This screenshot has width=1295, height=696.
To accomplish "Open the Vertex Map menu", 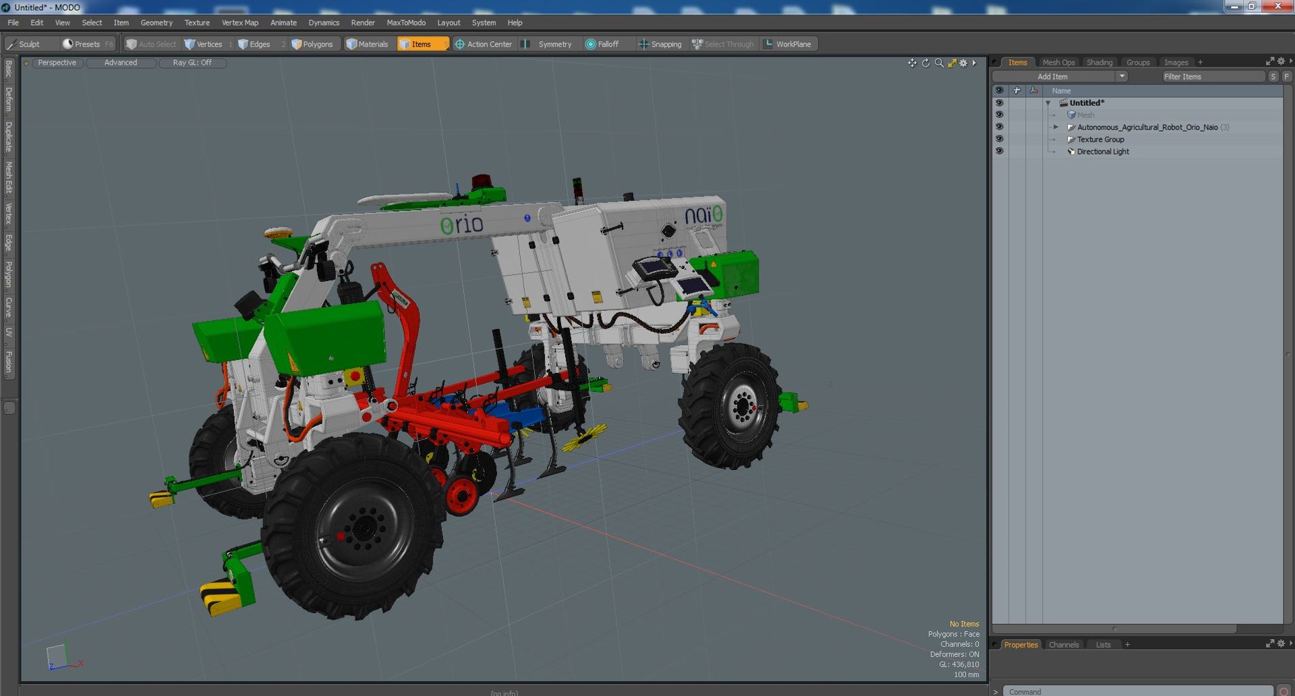I will (x=240, y=22).
